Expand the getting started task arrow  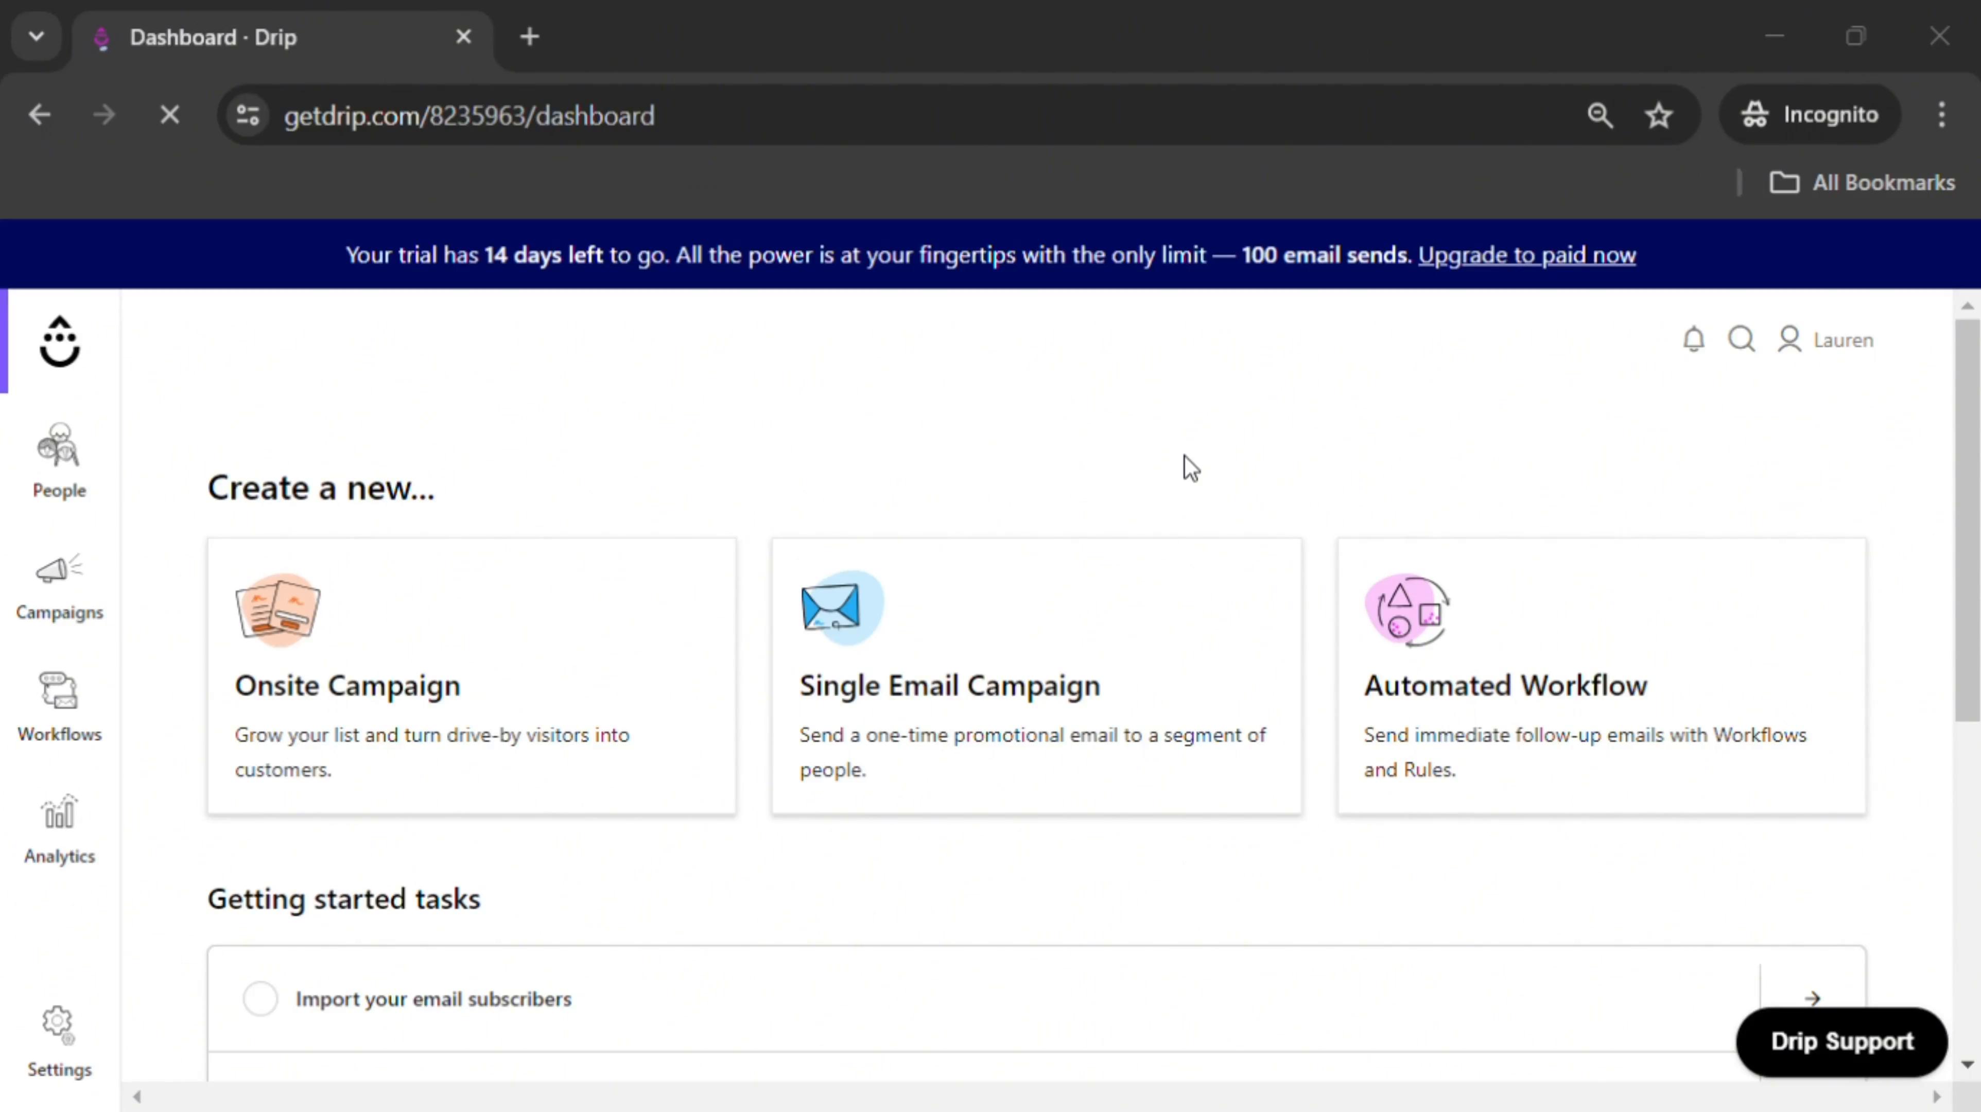[x=1811, y=998]
